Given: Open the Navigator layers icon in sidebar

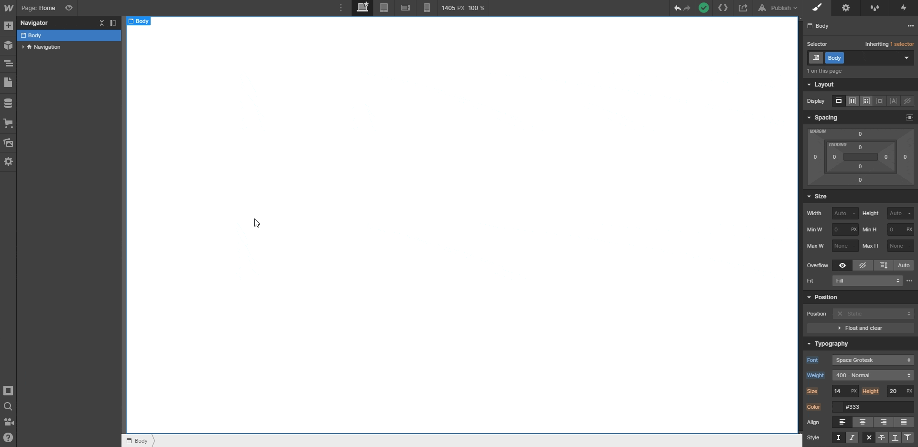Looking at the screenshot, I should tap(8, 63).
